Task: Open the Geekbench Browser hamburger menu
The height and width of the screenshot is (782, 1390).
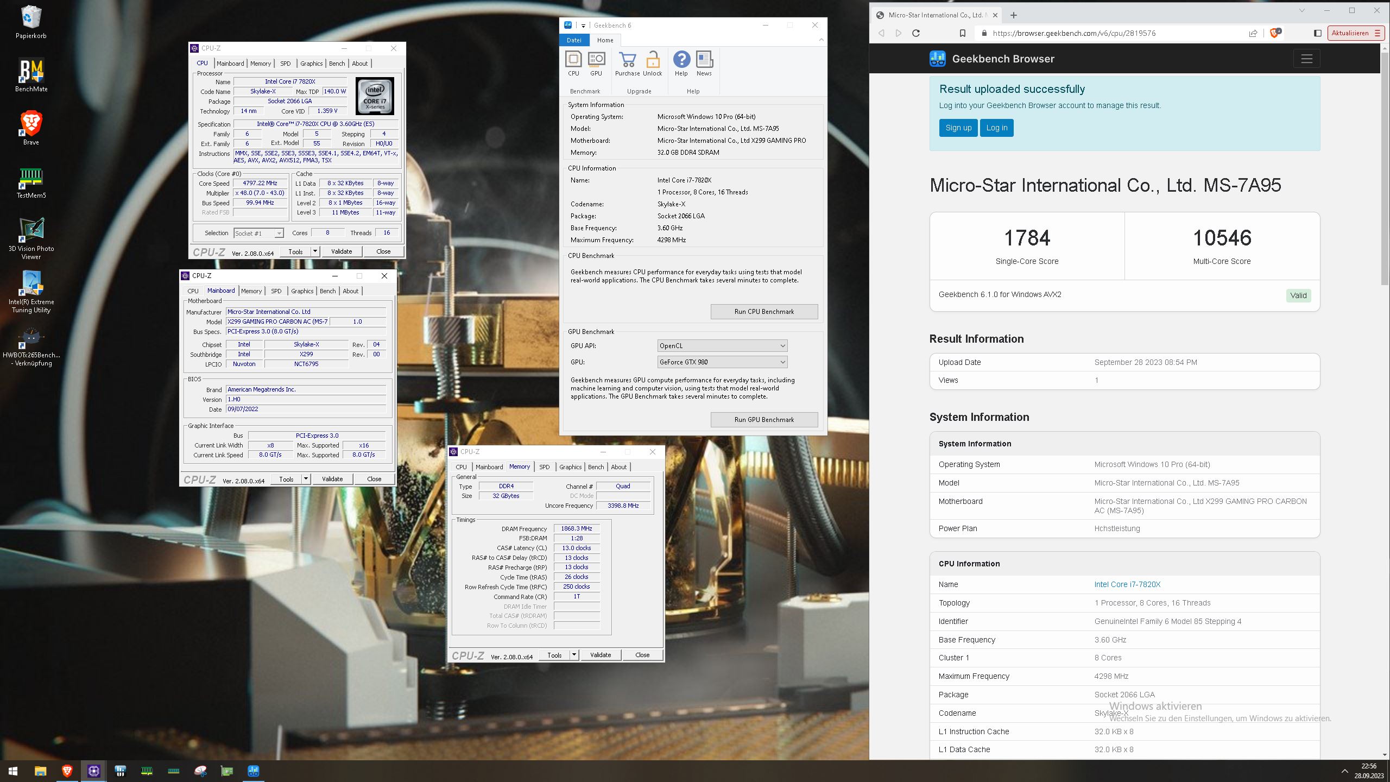Action: click(1306, 59)
